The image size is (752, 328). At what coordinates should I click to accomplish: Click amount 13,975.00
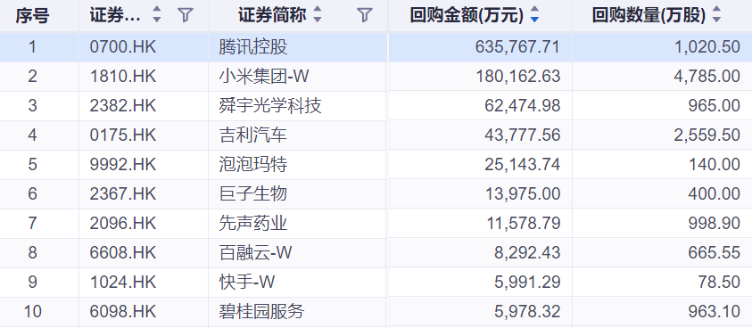pos(522,193)
